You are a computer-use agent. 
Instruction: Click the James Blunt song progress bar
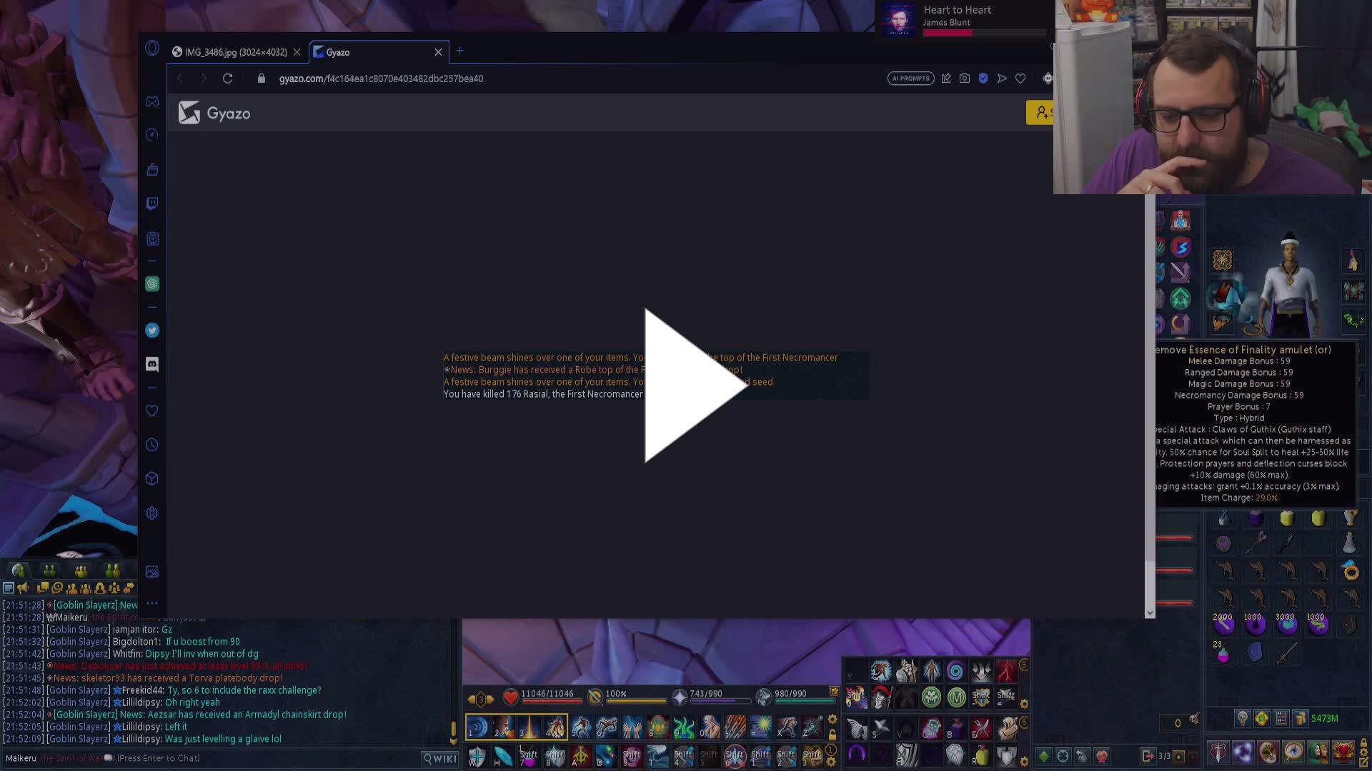(x=986, y=32)
